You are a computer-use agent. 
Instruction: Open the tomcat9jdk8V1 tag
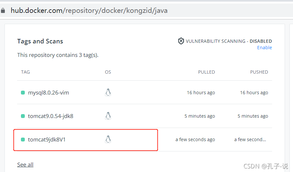coord(47,140)
